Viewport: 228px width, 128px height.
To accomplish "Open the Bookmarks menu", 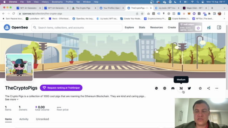I will [57, 2].
